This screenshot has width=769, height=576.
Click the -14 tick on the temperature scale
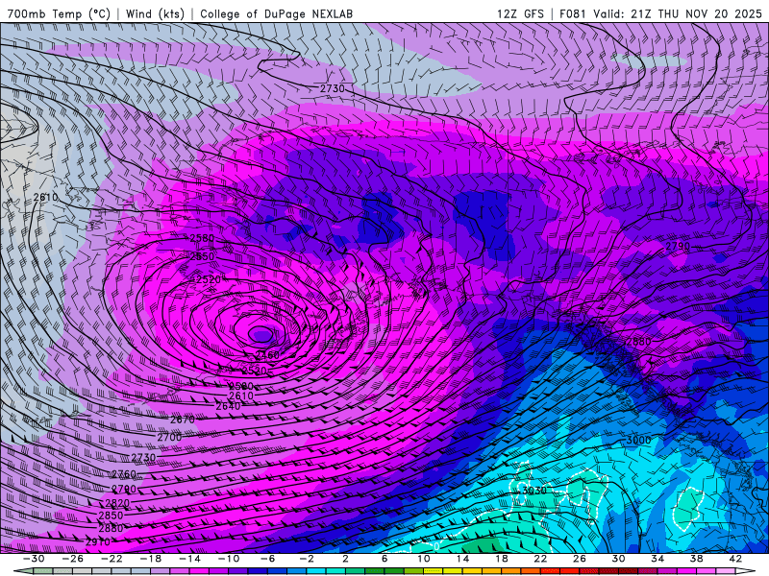click(189, 559)
